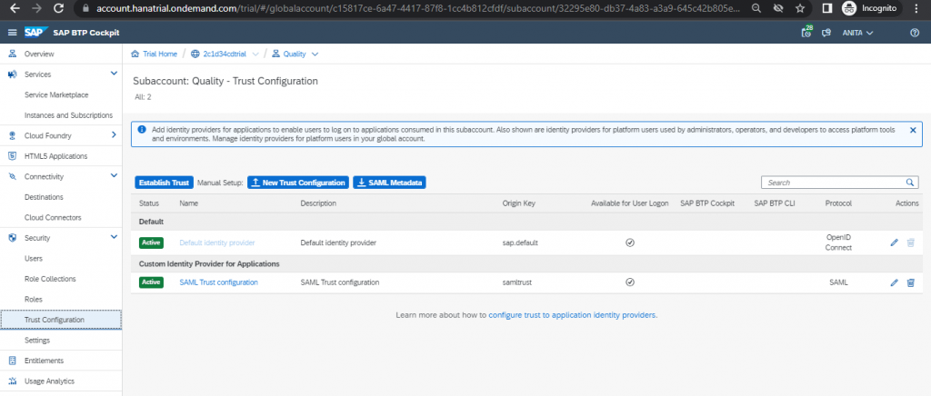Viewport: 931px width, 396px height.
Task: Open Cloud Connectors in sidebar
Action: (53, 218)
